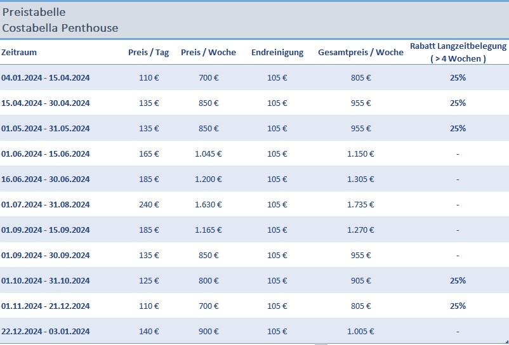Viewport: 509px width, 345px height.
Task: Select the Preis / Woche column header
Action: 208,53
